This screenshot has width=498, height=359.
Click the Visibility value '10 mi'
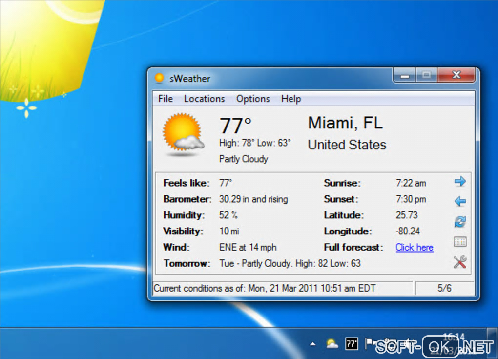(229, 231)
